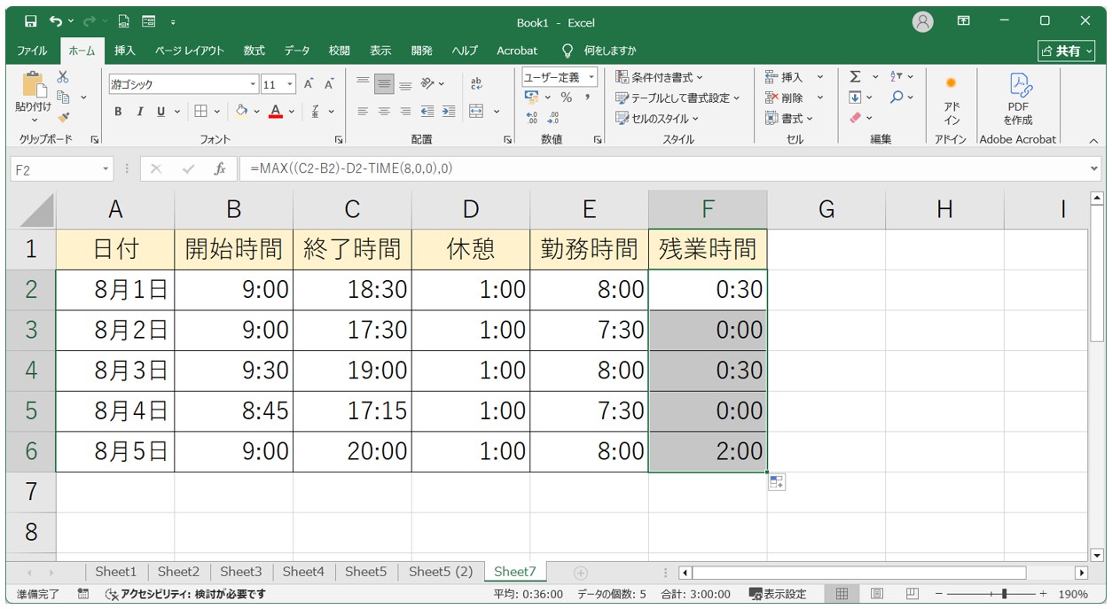This screenshot has height=609, width=1112.
Task: Apply comma style number format
Action: pos(587,98)
